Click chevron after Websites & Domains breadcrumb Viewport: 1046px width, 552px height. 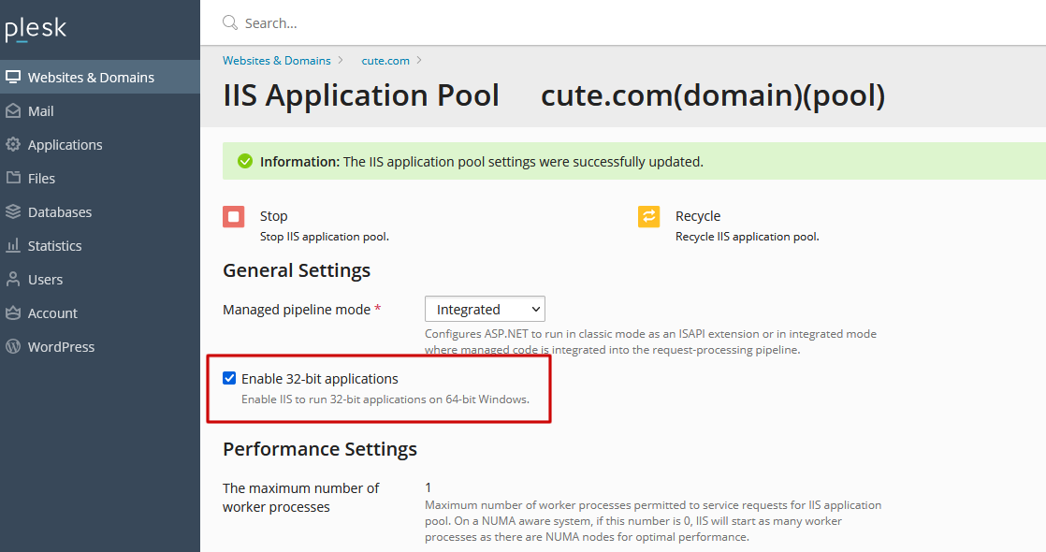[341, 60]
